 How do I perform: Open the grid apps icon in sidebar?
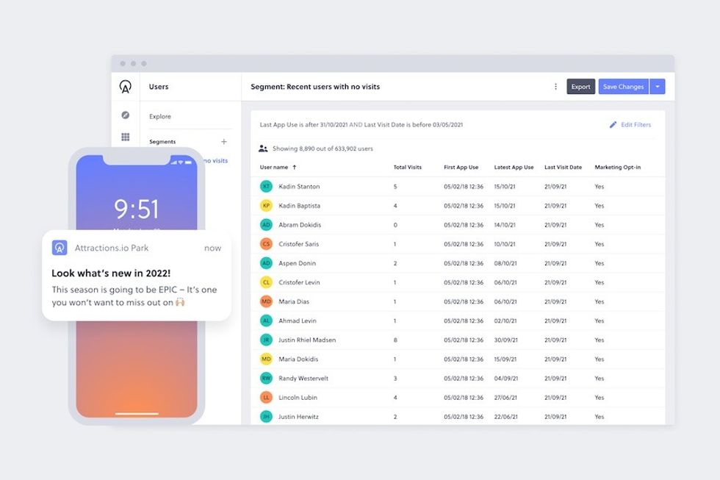click(126, 137)
